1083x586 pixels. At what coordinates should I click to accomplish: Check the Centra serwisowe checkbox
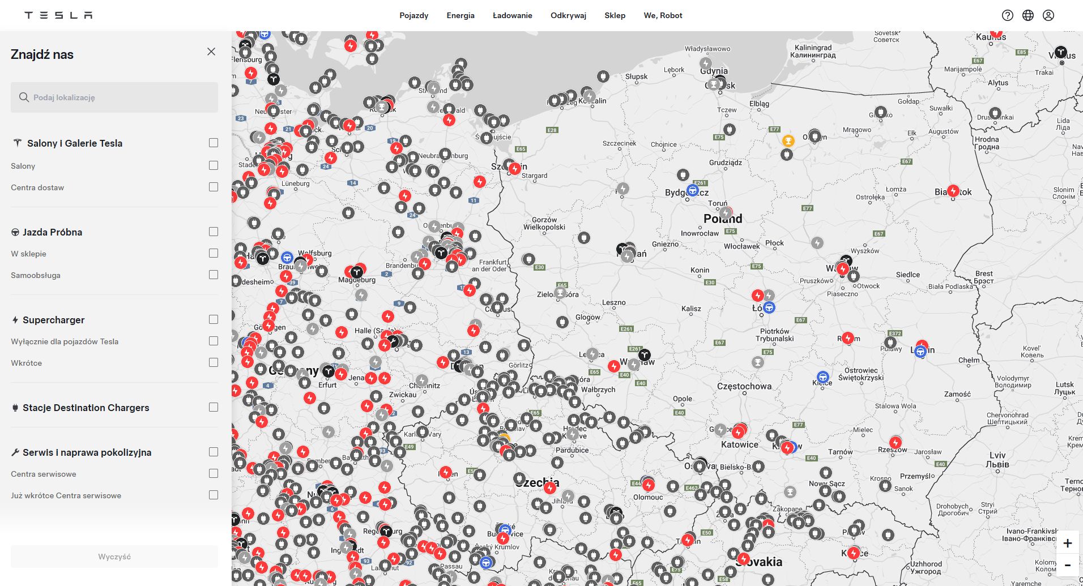[213, 473]
